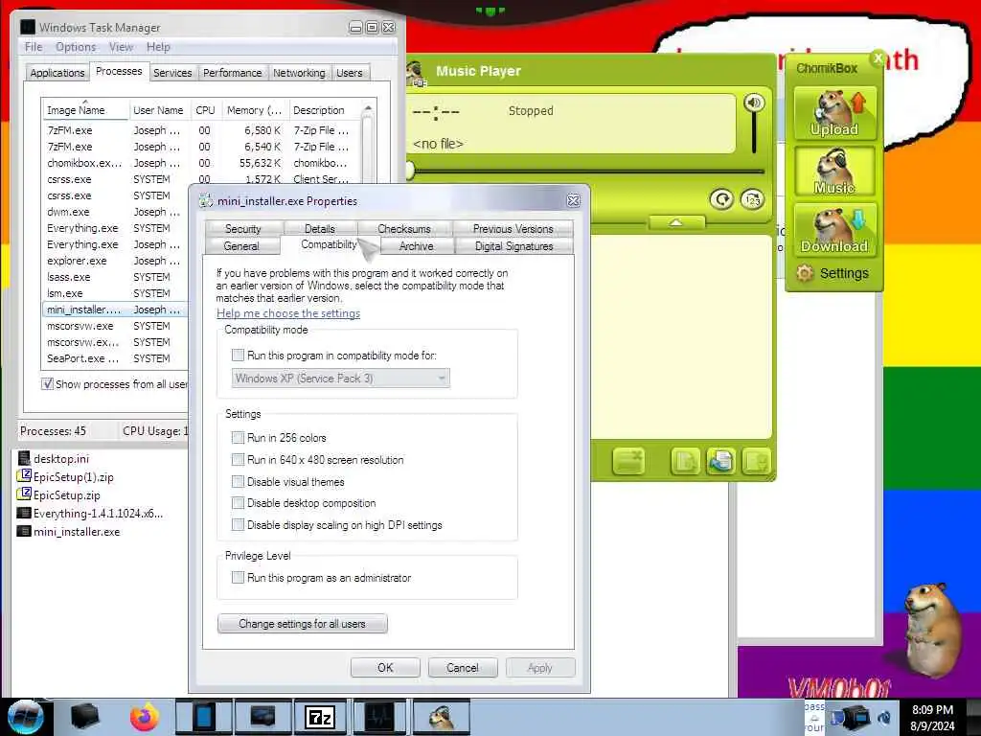This screenshot has height=736, width=981.
Task: Check Run this program as an administrator
Action: (x=238, y=578)
